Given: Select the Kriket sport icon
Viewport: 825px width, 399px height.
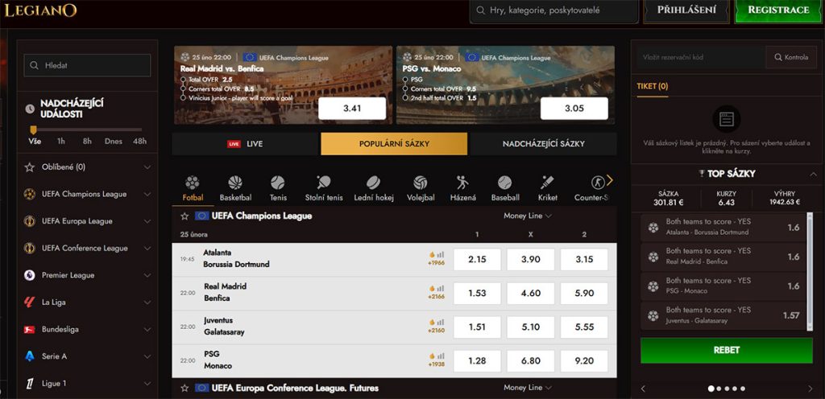Looking at the screenshot, I should [547, 183].
